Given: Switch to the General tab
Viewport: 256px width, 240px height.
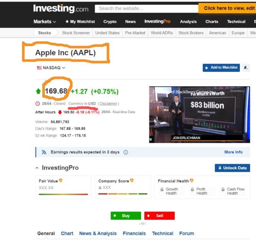Looking at the screenshot, I should 46,233.
